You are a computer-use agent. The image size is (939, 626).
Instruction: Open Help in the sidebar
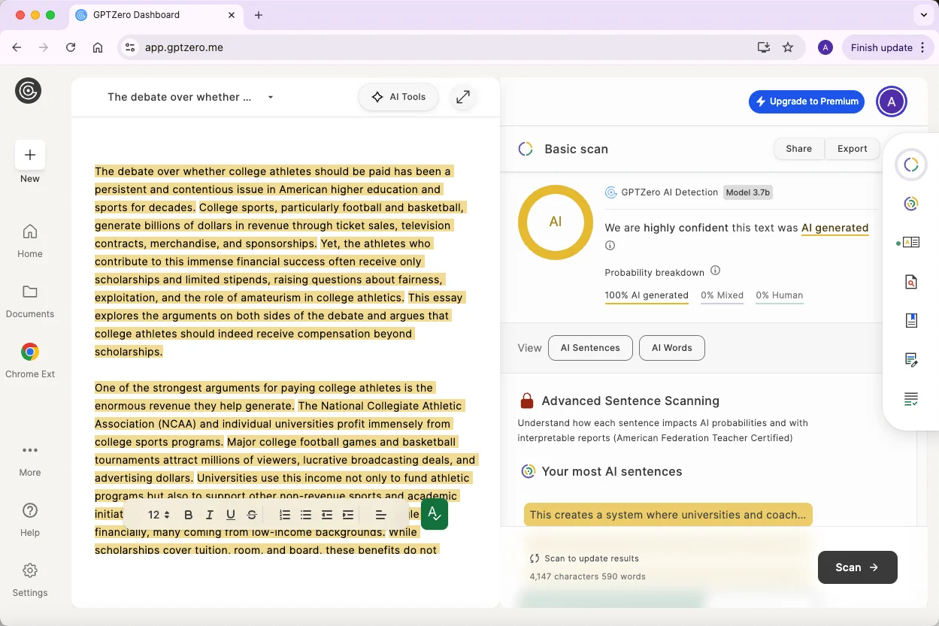click(x=30, y=519)
